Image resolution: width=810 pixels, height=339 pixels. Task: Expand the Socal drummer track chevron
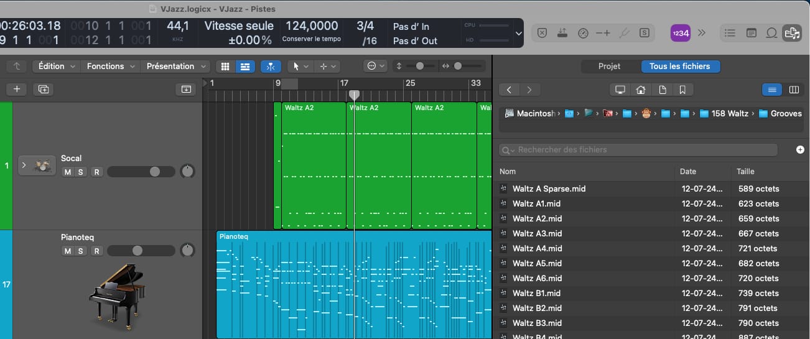(24, 165)
